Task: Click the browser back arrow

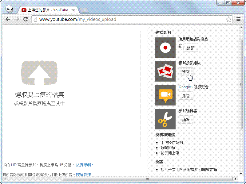Action: tap(8, 19)
